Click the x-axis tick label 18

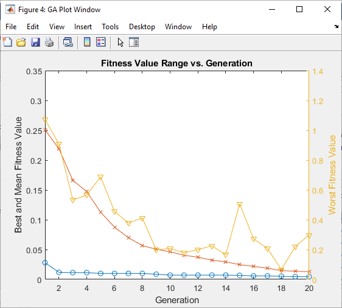point(281,289)
